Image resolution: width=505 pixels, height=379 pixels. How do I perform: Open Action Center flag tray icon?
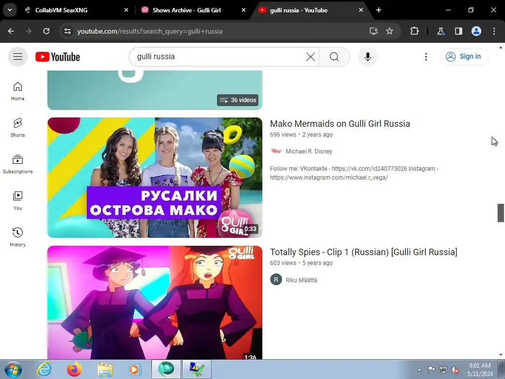coord(431,370)
